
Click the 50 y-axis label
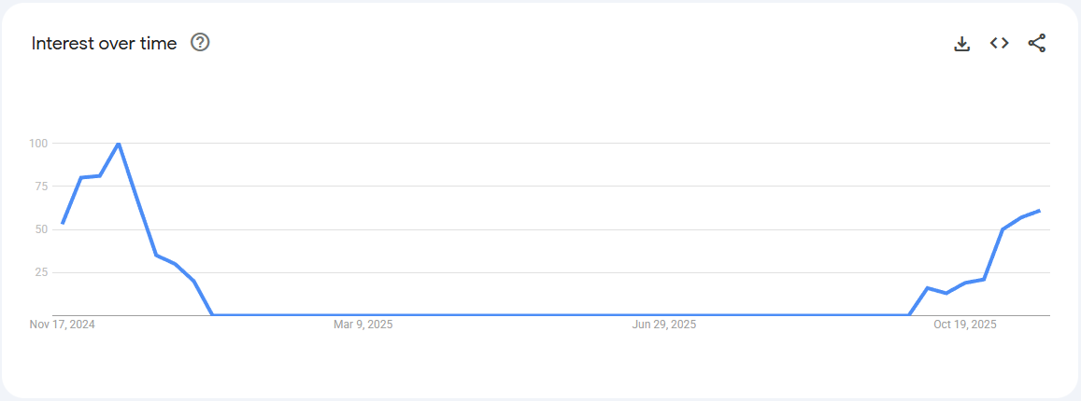[x=41, y=229]
